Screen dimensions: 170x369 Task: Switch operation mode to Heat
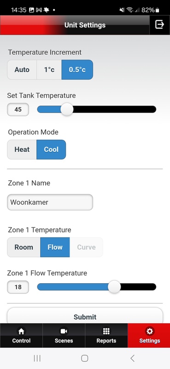(x=22, y=149)
